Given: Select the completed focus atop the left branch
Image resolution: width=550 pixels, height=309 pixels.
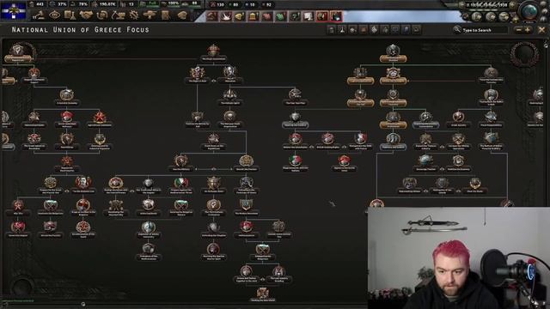Looking at the screenshot, I should pos(18,53).
